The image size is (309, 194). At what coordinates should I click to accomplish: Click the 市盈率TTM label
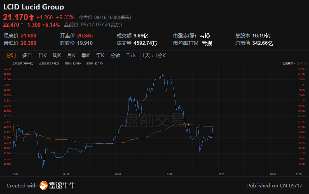pyautogui.click(x=185, y=43)
